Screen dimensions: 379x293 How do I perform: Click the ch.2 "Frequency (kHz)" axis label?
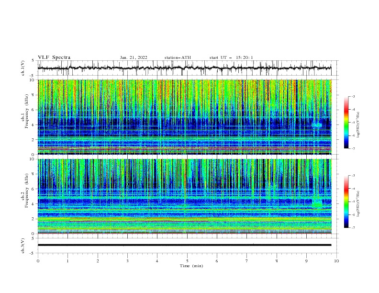27,191
